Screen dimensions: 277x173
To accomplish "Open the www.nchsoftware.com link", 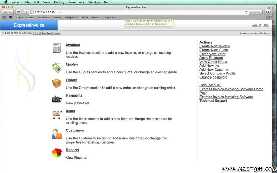I will click(46, 33).
